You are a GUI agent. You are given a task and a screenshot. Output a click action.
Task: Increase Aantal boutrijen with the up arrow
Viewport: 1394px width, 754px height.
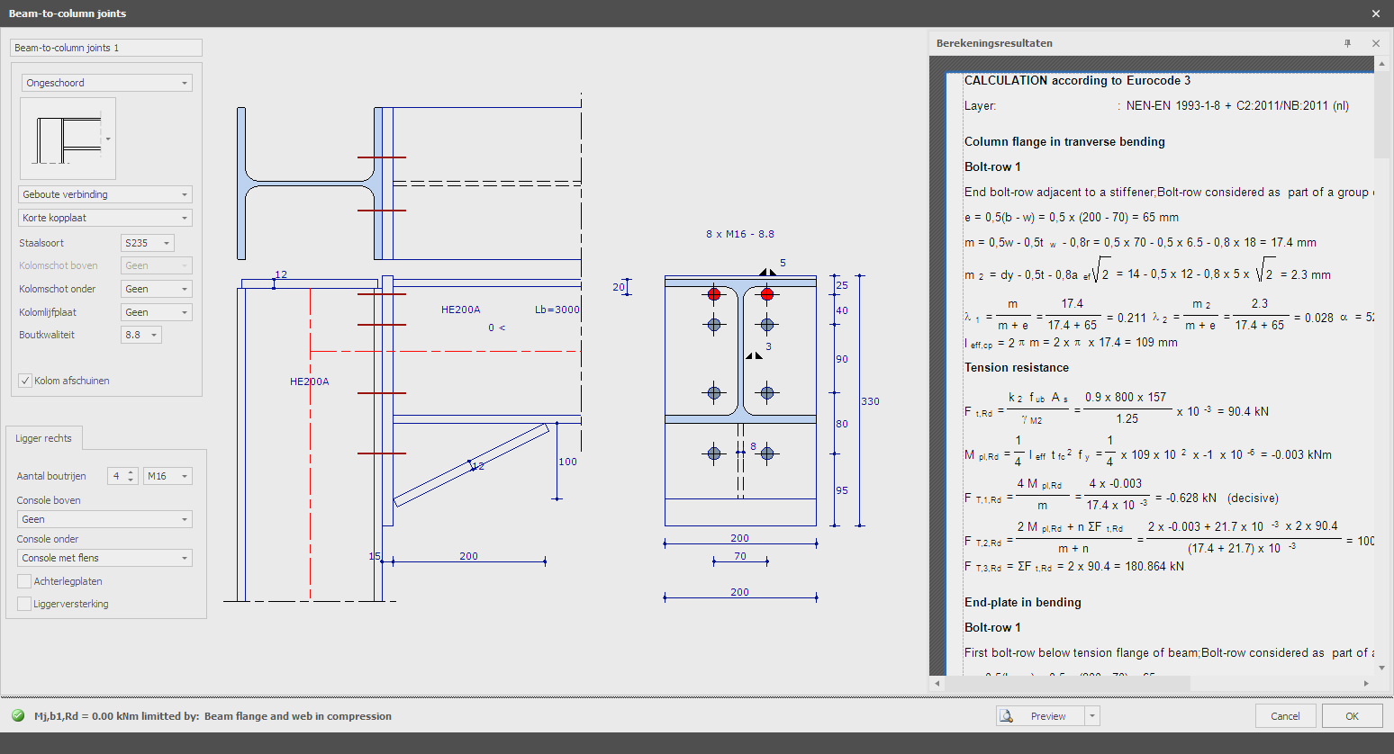[x=131, y=471]
